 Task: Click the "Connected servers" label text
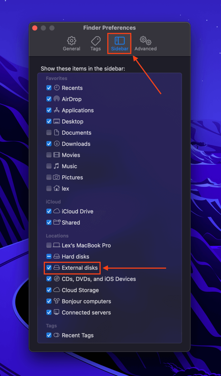(x=86, y=312)
